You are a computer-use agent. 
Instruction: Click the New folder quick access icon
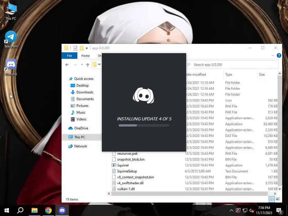82,48
